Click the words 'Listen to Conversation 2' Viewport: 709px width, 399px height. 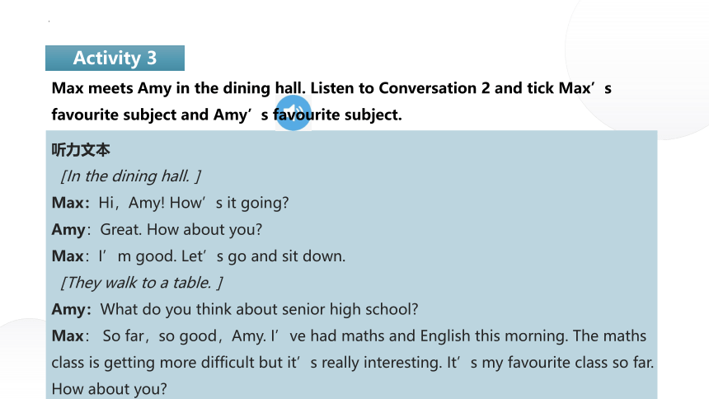(x=400, y=88)
